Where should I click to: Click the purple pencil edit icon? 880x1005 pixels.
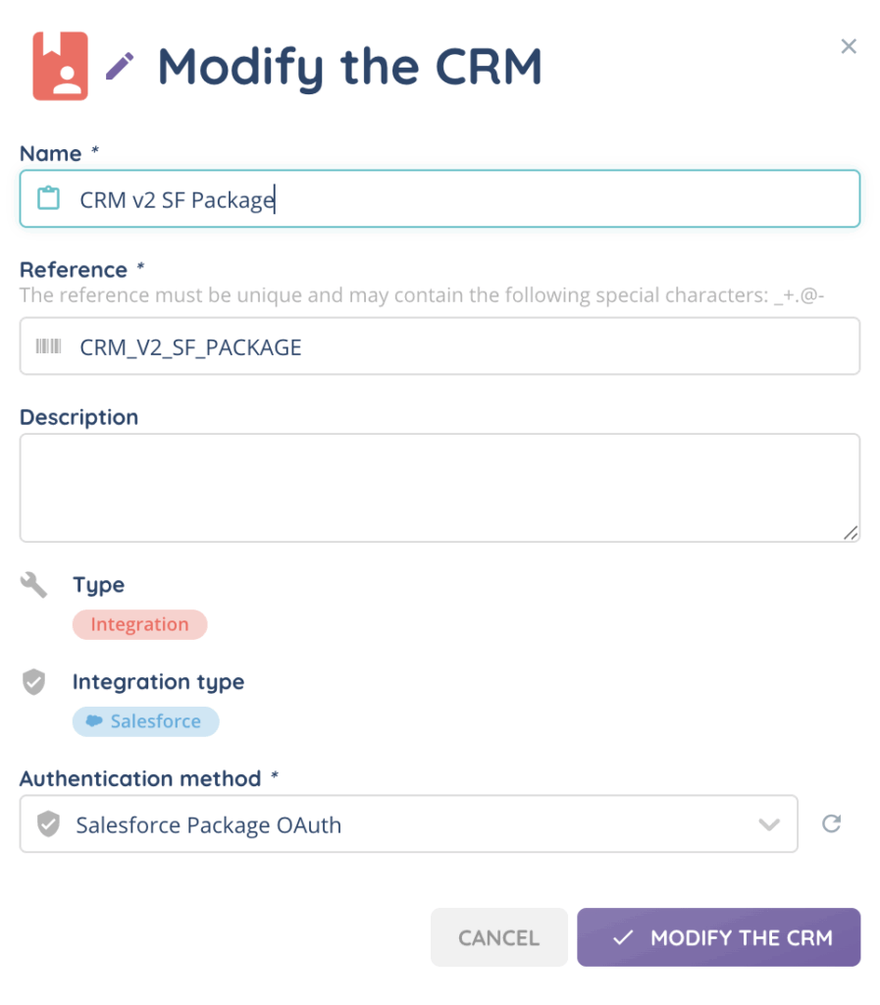coord(120,67)
